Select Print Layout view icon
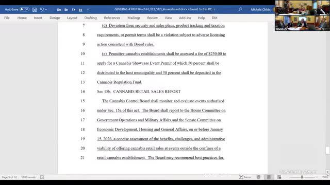Viewport: 330px width, 185px height. (x=269, y=177)
